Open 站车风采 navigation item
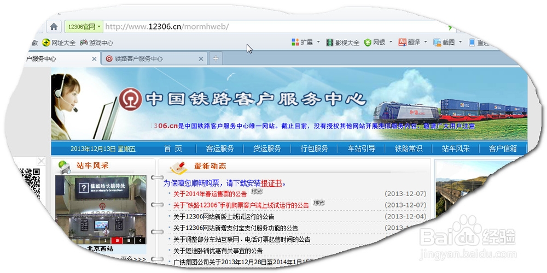This screenshot has height=273, width=547. coord(456,149)
